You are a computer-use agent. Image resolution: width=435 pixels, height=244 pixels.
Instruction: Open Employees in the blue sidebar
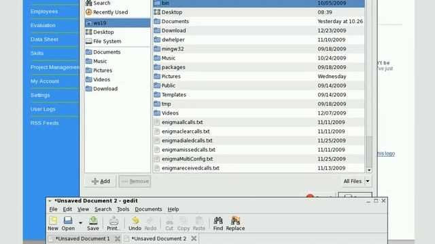point(44,12)
